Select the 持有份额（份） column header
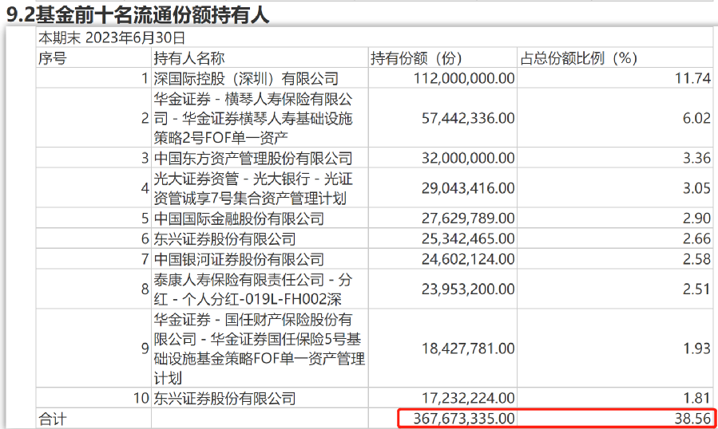718x429 pixels. [416, 58]
